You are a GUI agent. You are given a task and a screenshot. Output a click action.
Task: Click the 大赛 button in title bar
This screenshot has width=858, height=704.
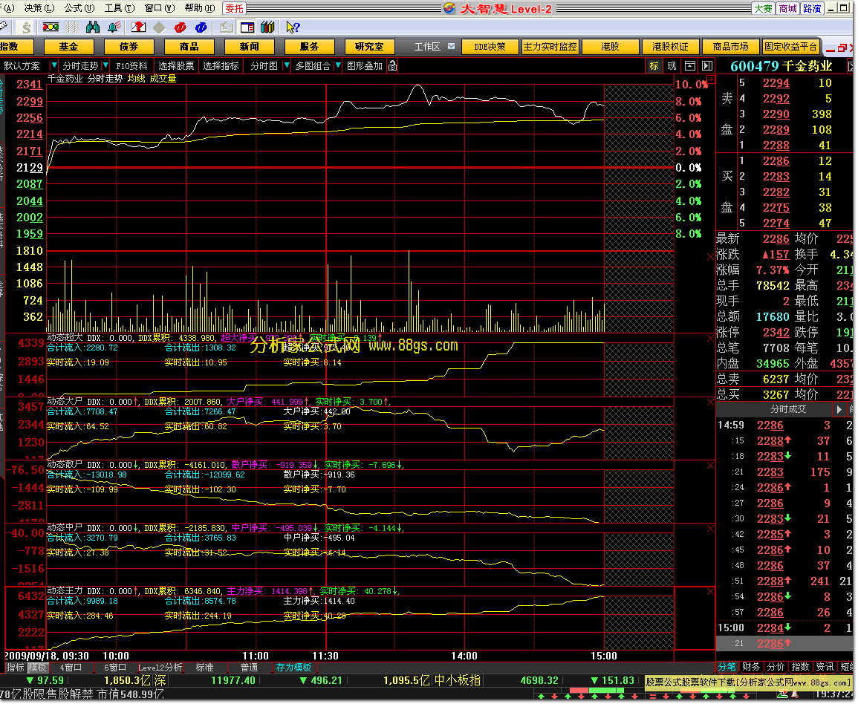pos(764,8)
